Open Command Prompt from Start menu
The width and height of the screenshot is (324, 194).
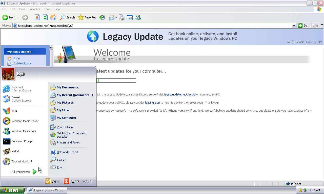24,141
